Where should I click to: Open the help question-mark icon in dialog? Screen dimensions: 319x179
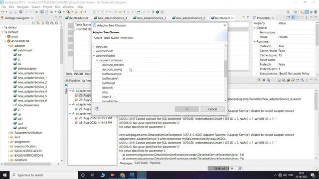click(x=97, y=109)
